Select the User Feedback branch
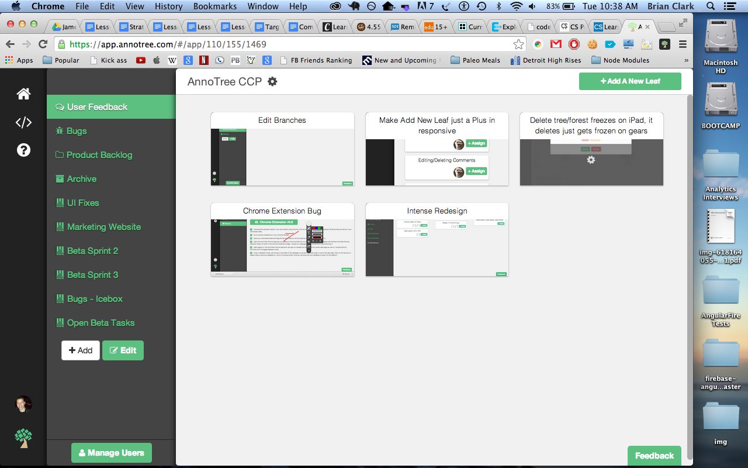The width and height of the screenshot is (748, 468). [111, 107]
